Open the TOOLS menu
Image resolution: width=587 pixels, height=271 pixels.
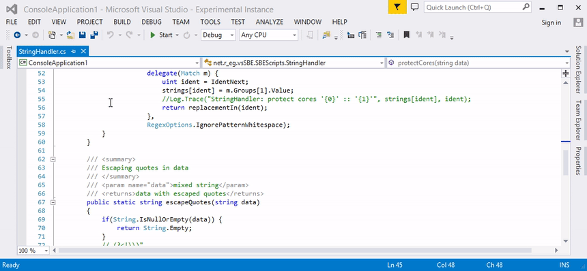pos(210,22)
